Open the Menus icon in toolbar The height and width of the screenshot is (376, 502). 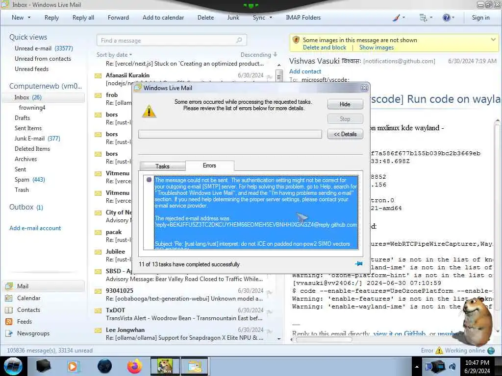coord(423,18)
